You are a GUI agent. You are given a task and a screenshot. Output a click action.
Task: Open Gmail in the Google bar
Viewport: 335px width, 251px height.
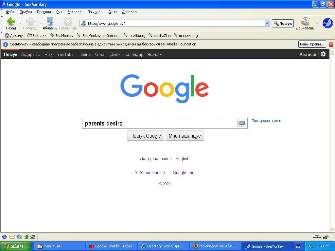pos(101,55)
